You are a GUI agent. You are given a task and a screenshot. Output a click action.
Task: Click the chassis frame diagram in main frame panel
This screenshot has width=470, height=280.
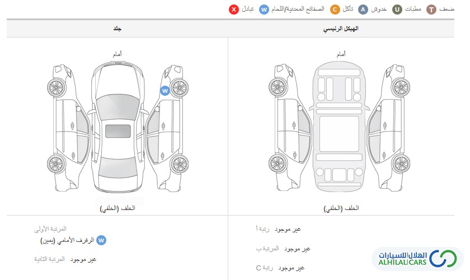click(339, 126)
